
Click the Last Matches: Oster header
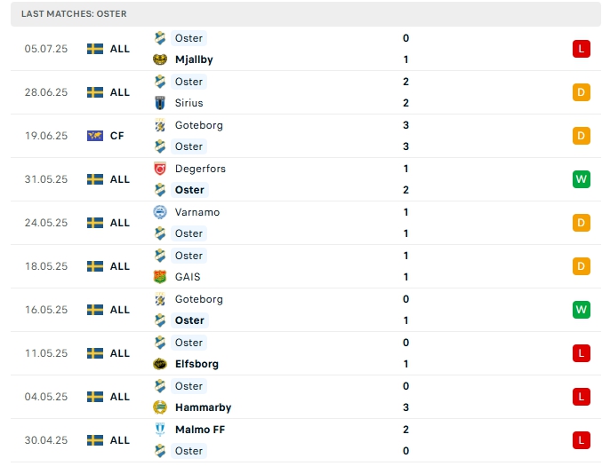click(74, 14)
